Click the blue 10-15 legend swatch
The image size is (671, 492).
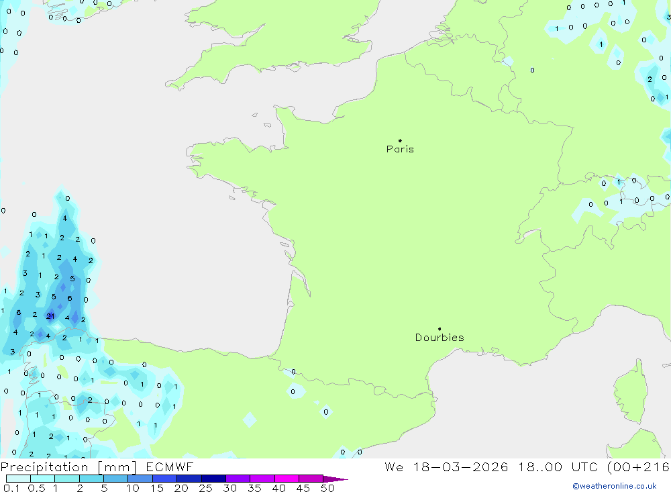click(x=140, y=479)
